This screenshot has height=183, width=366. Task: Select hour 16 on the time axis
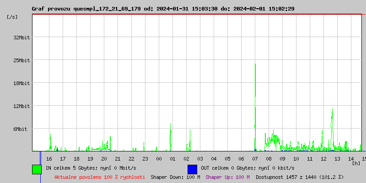coord(49,159)
